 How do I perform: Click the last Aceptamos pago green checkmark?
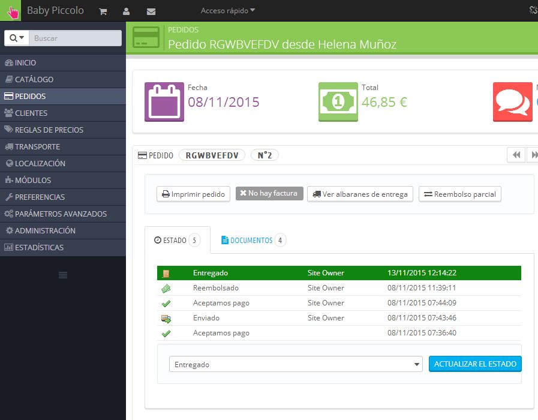pos(166,333)
